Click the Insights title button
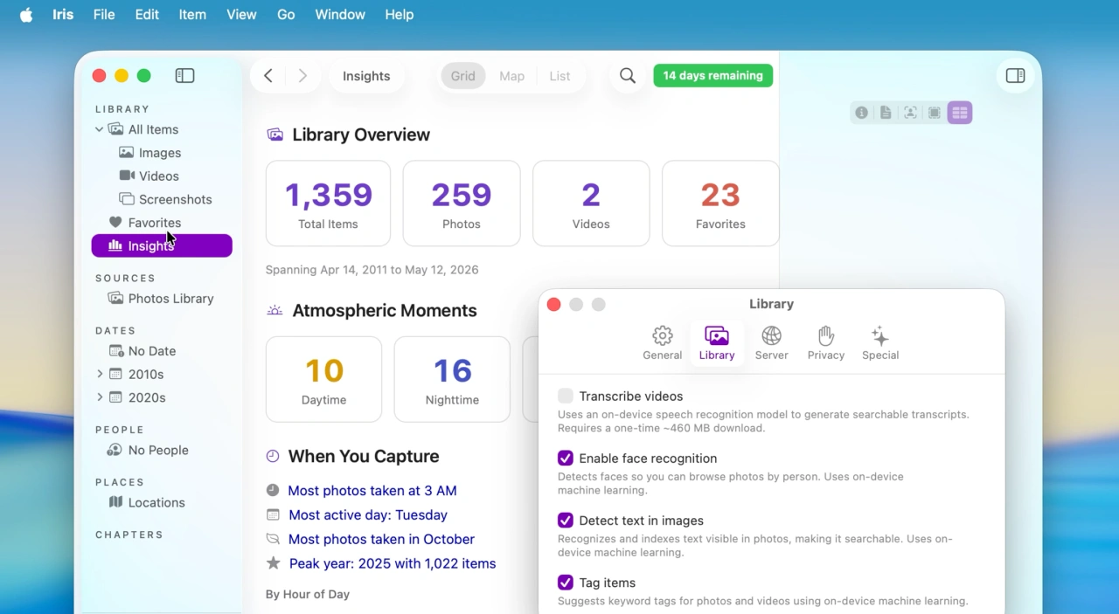This screenshot has height=614, width=1119. click(366, 76)
